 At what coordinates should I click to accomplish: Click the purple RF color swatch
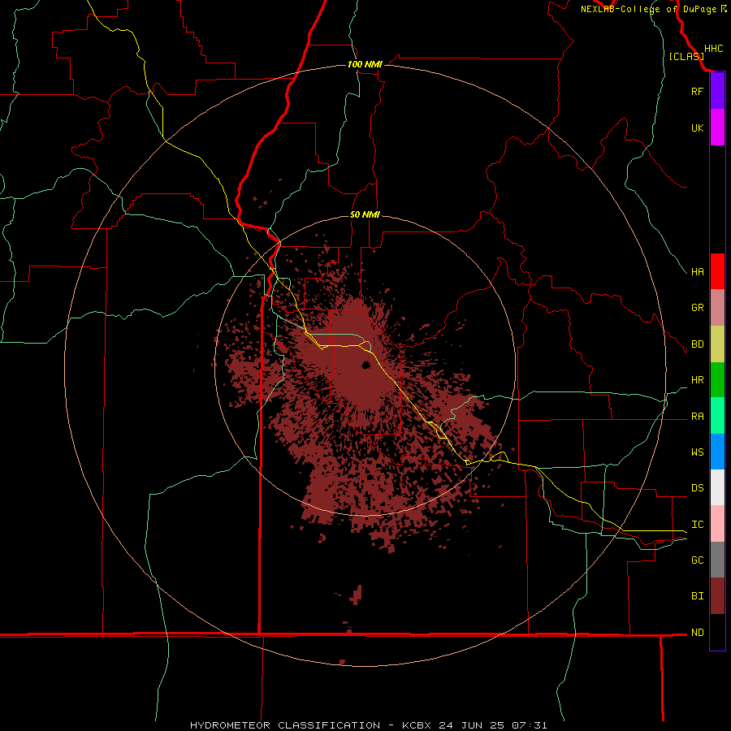[717, 91]
